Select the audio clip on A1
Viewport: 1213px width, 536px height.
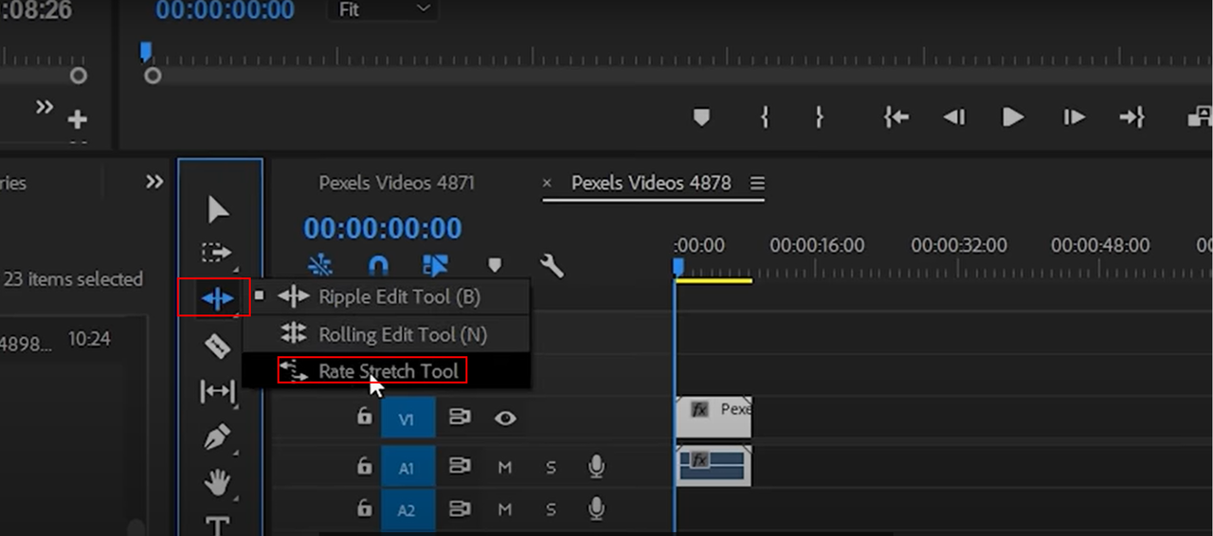(x=714, y=465)
